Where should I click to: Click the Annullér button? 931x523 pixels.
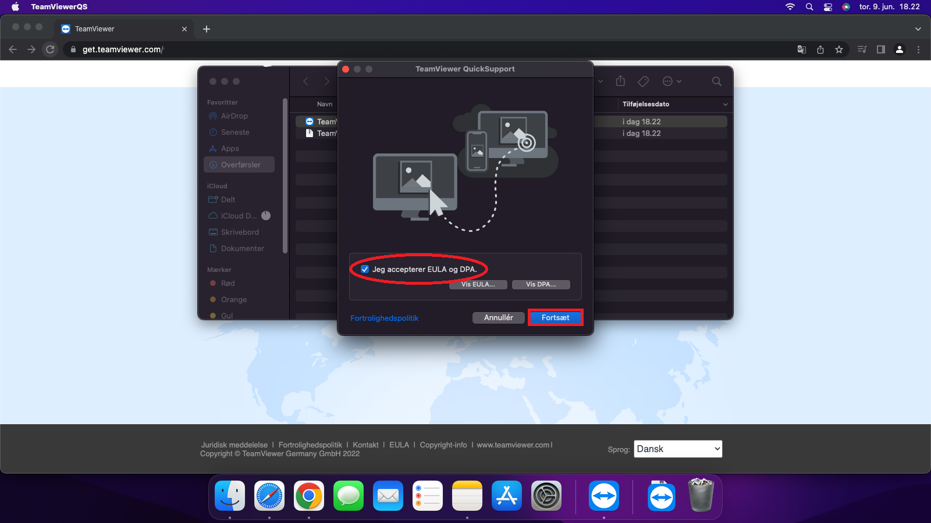coord(499,317)
